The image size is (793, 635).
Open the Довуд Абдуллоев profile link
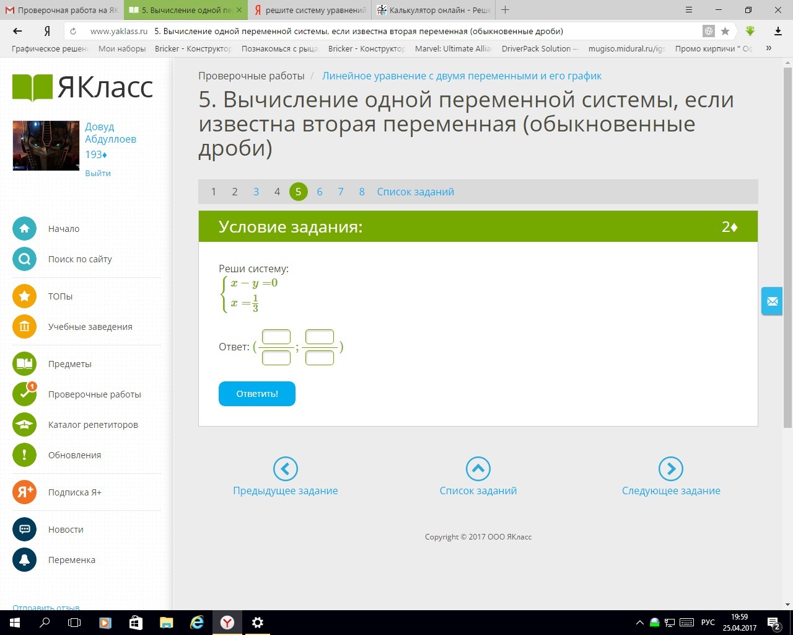click(110, 133)
